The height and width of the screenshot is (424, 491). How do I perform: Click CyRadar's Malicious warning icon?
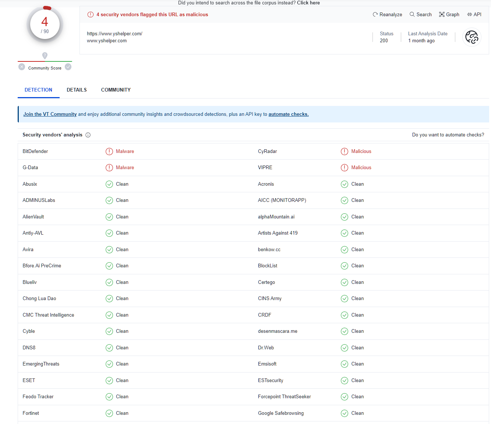point(345,152)
